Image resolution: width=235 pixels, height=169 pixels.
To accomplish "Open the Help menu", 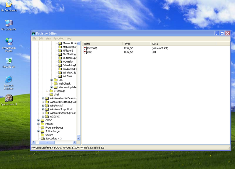I will coord(69,39).
